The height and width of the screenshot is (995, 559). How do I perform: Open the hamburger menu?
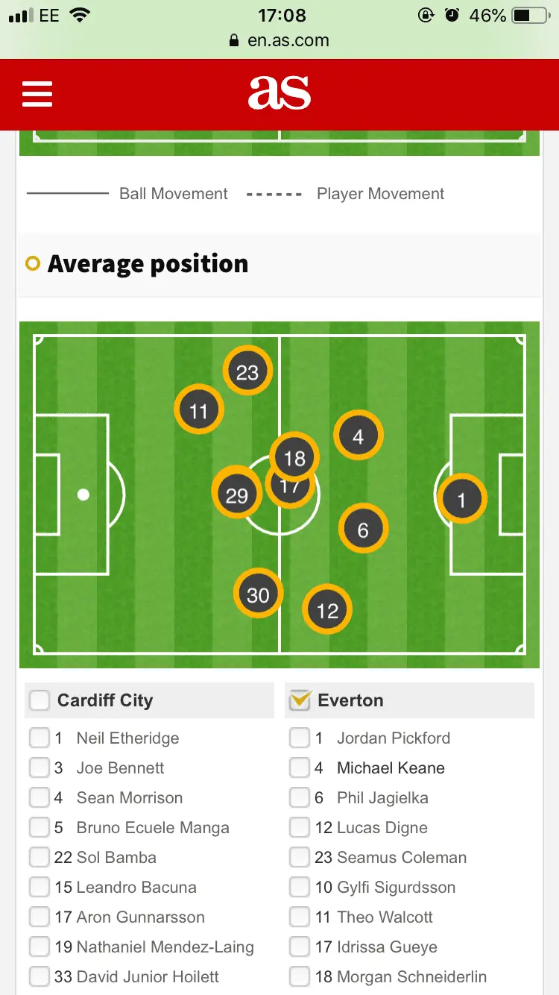pos(37,94)
